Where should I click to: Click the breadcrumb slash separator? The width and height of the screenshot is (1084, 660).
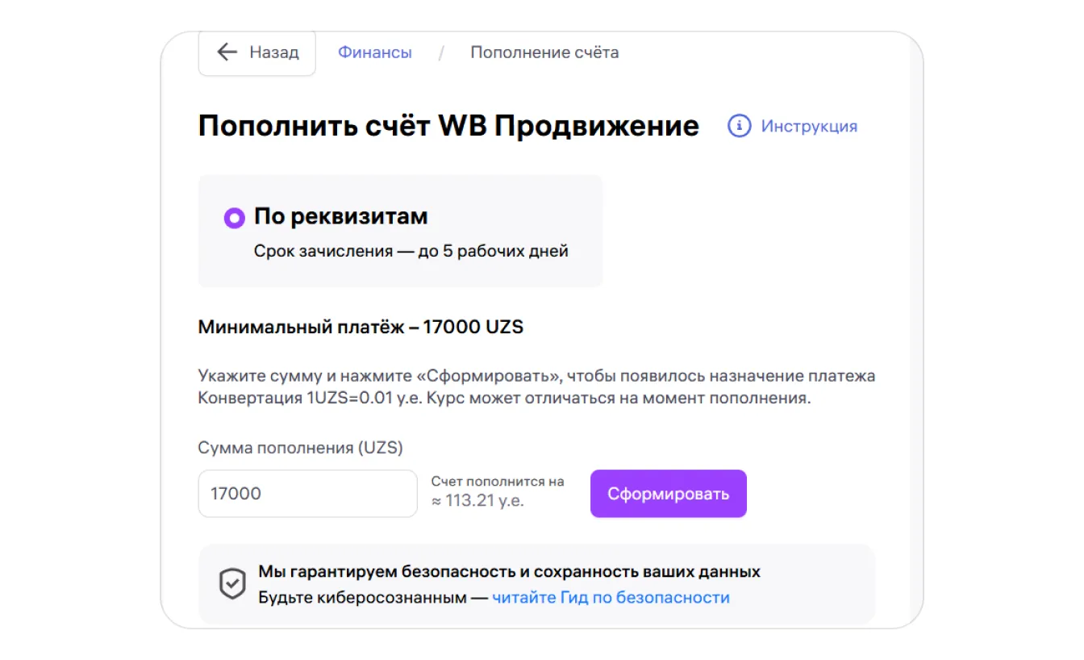pos(441,53)
